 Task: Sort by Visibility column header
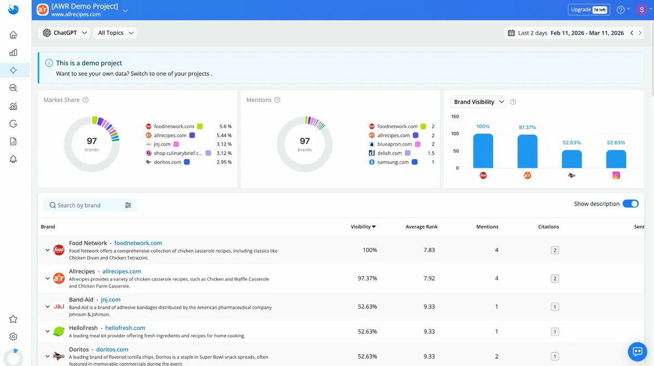pyautogui.click(x=363, y=227)
